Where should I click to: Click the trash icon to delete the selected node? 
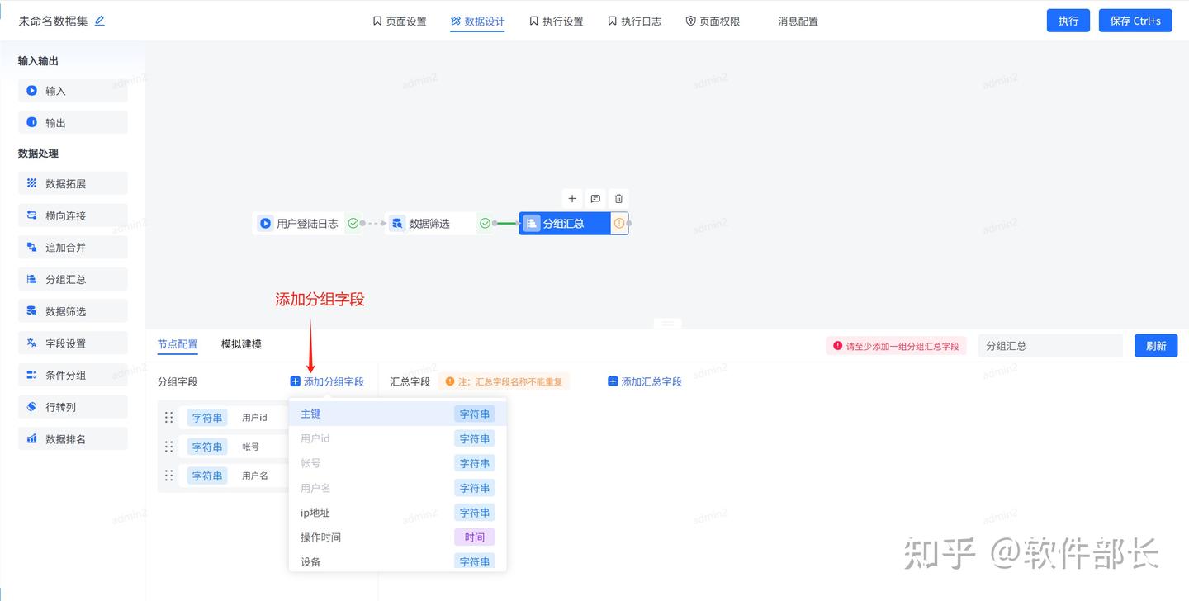click(x=618, y=198)
